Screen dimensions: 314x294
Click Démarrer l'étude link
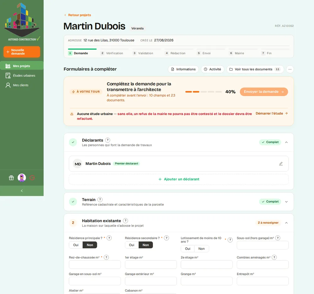click(x=272, y=113)
